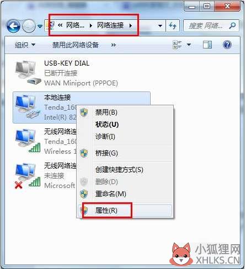Open the change view icon
246x269 pixels.
pyautogui.click(x=177, y=45)
